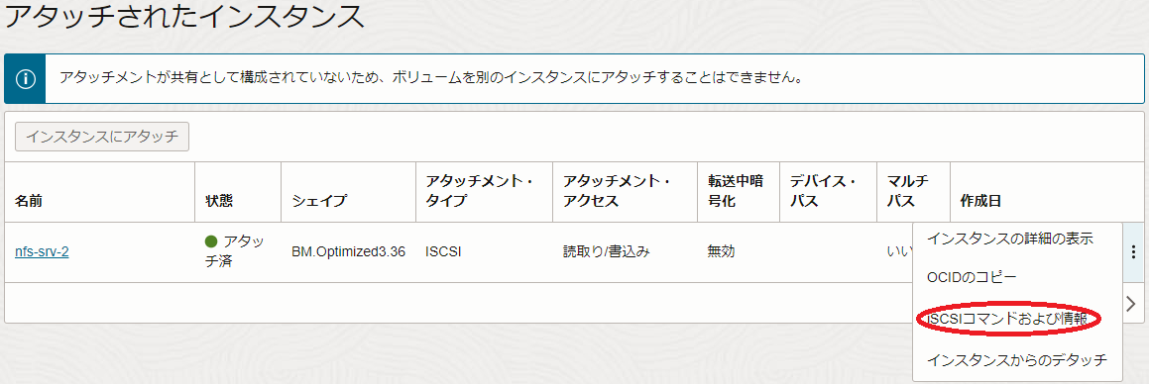Click the 読取り/書込み access cell
This screenshot has height=384, width=1149.
coord(606,252)
